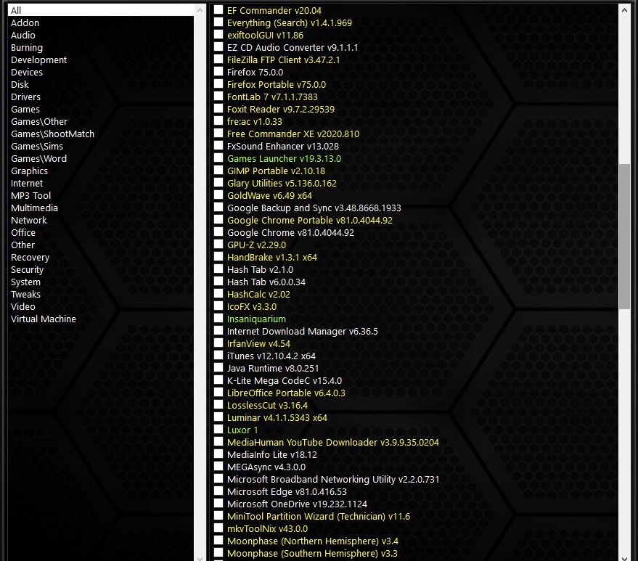Choose the Internet category
638x561 pixels.
[x=26, y=183]
